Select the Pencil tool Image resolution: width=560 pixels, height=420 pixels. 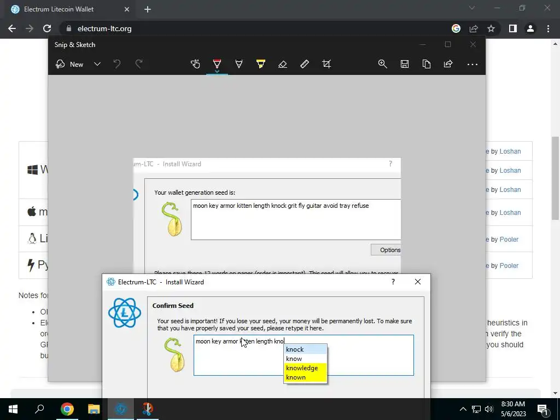pos(239,65)
